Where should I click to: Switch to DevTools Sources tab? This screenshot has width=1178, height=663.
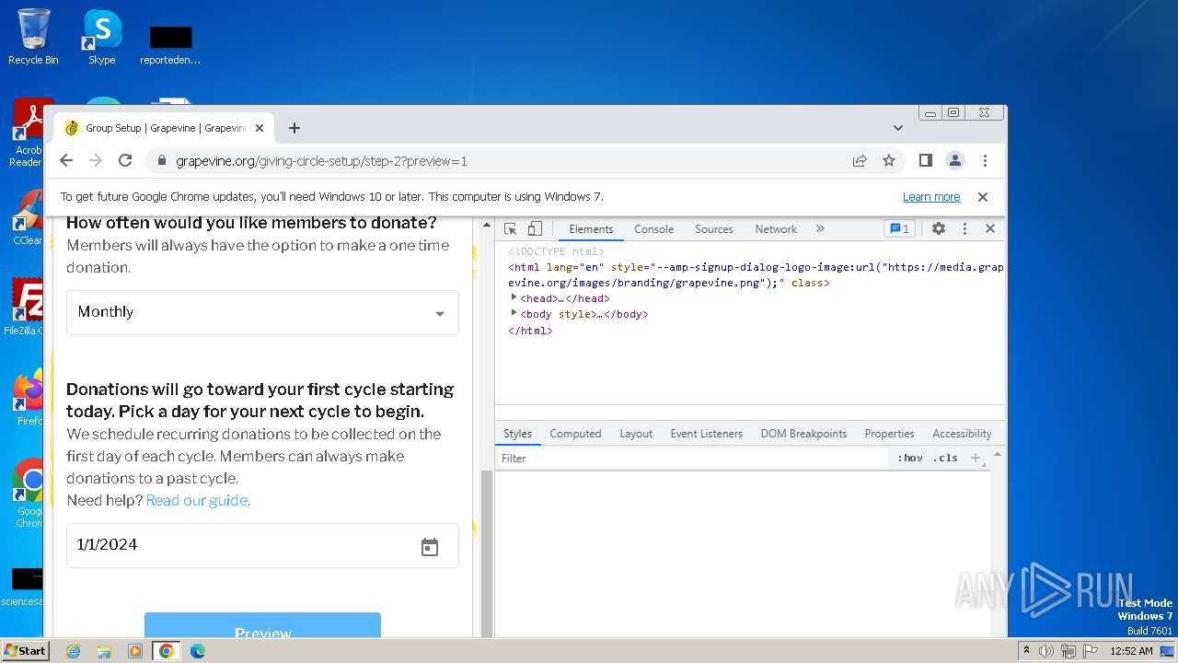point(714,229)
